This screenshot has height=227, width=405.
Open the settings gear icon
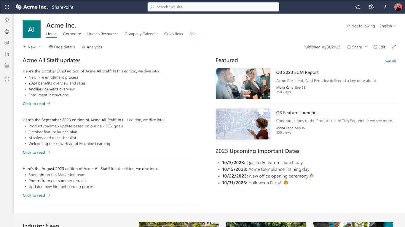[x=371, y=7]
